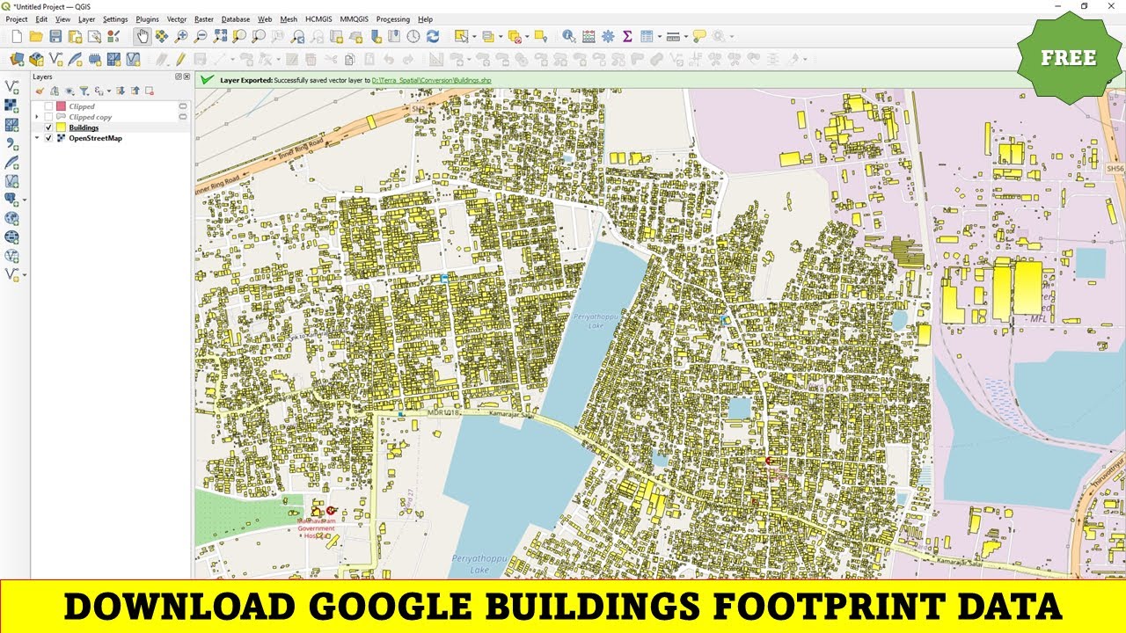Click the Refresh map icon
This screenshot has height=633, width=1126.
click(x=433, y=36)
